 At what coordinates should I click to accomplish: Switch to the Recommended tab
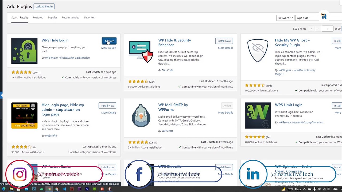(x=71, y=18)
